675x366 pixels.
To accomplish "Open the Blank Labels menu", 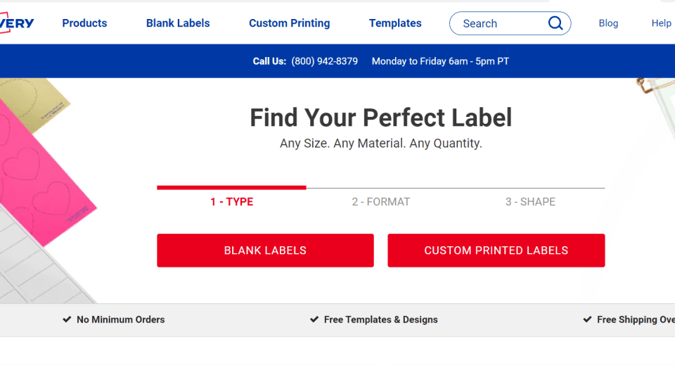I will pos(178,23).
